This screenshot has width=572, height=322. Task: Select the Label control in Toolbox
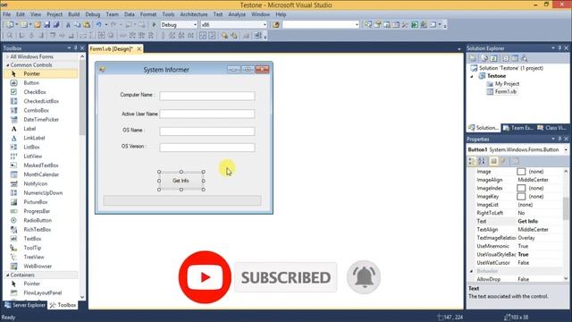[x=29, y=129]
